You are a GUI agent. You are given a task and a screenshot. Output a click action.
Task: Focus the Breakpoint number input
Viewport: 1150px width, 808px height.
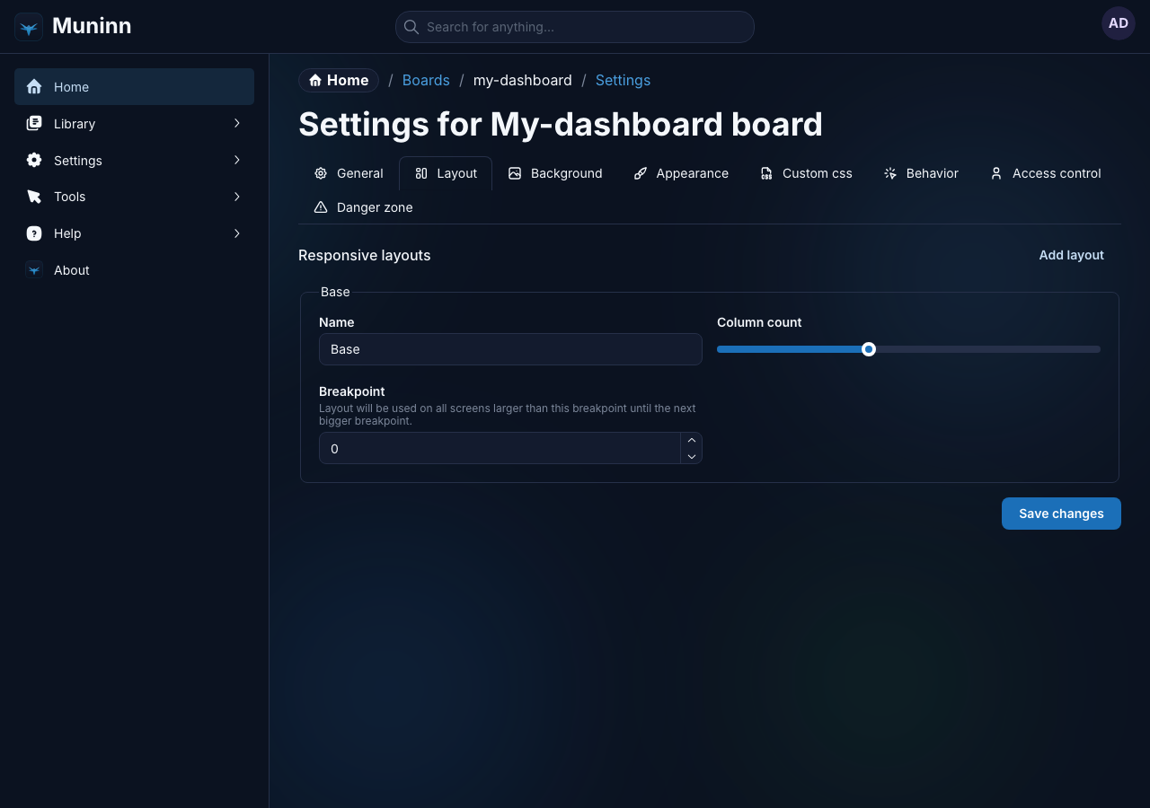click(x=500, y=448)
